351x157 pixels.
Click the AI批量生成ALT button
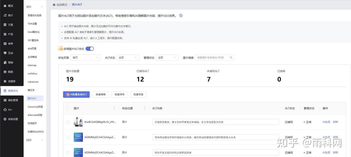(x=76, y=95)
